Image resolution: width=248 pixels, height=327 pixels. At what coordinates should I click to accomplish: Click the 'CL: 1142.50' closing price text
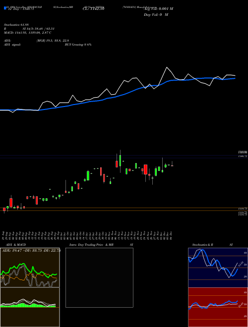tap(93, 9)
